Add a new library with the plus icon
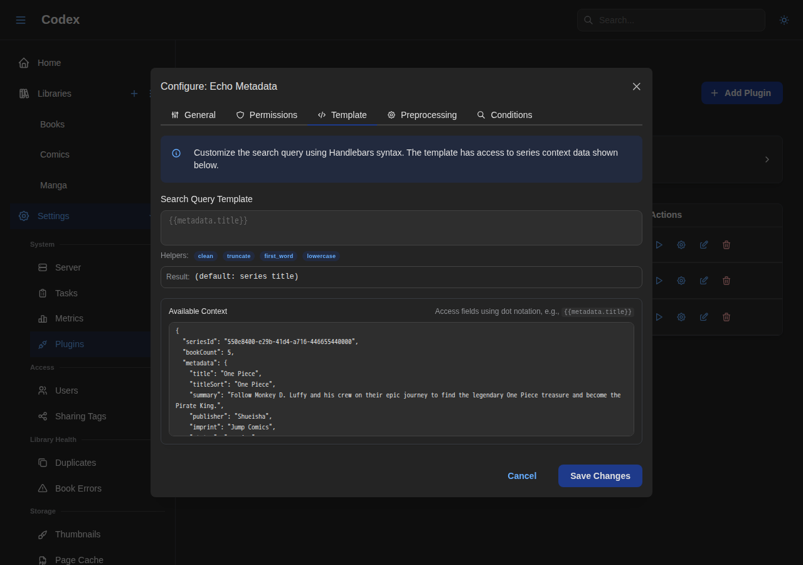 click(134, 93)
